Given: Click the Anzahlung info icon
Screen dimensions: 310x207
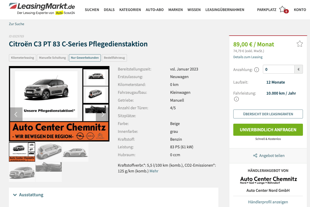Looking at the screenshot, I should tap(256, 70).
